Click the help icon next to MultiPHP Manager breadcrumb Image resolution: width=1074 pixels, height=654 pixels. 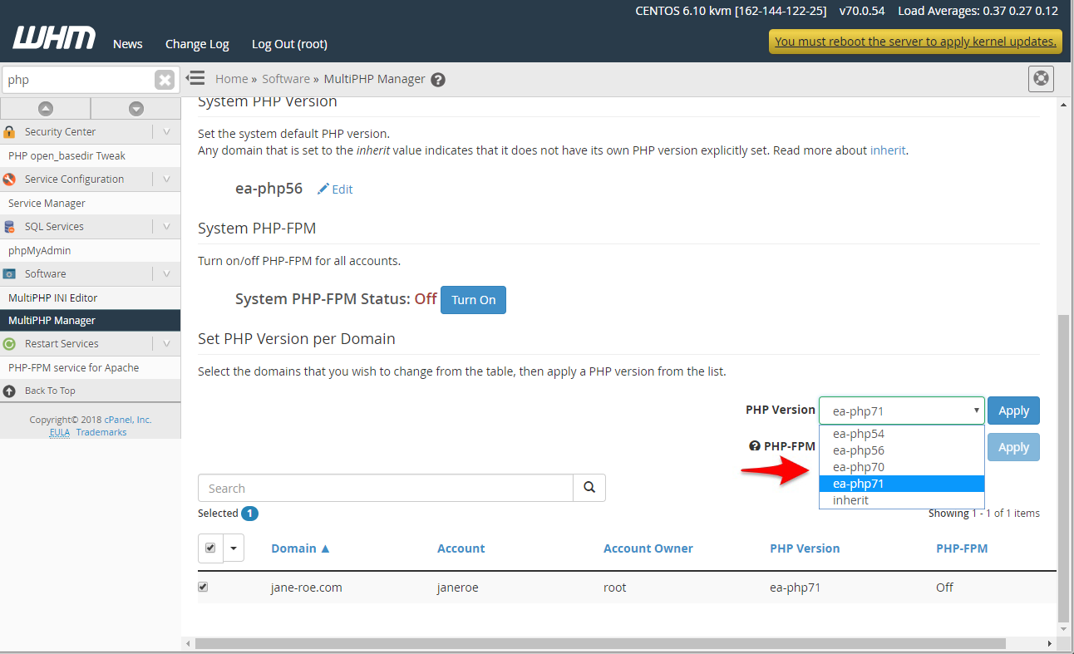pos(438,78)
